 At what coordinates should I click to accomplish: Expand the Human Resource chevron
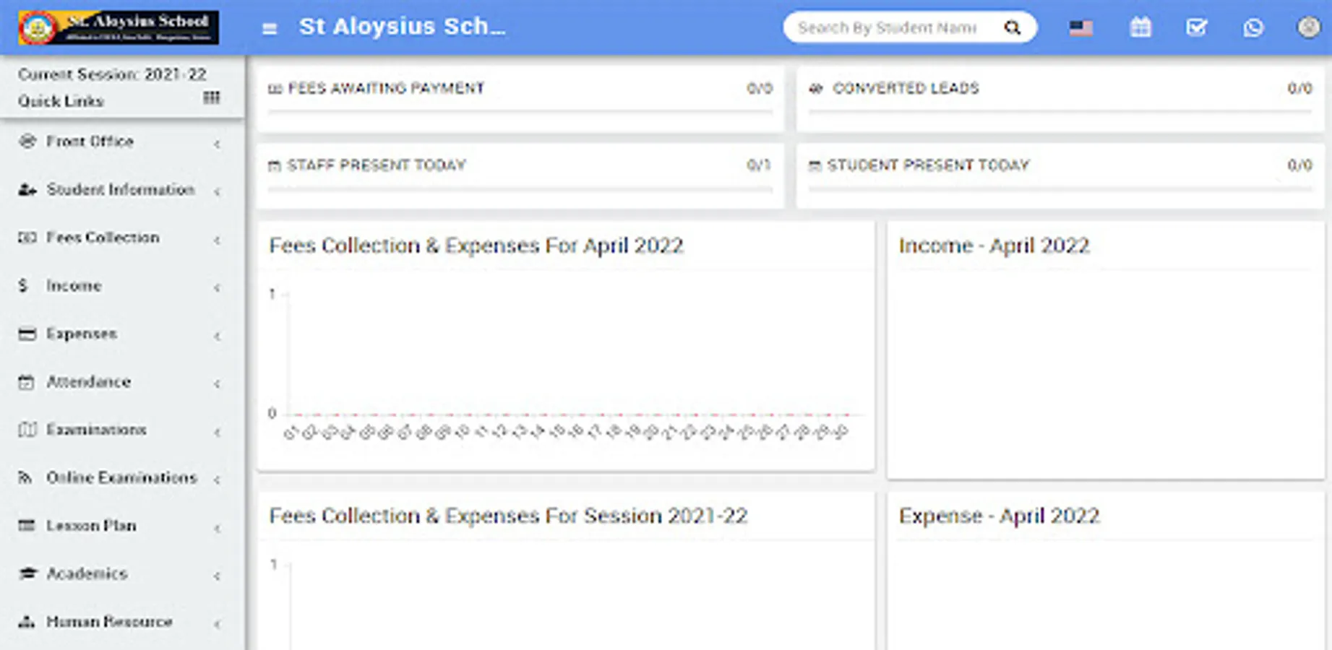coord(217,623)
